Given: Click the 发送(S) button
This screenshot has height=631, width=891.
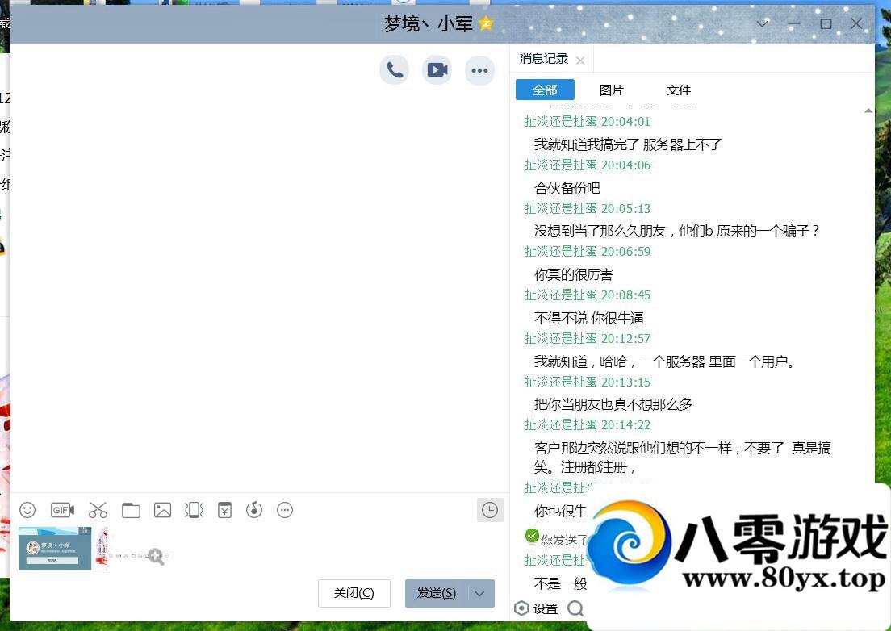Looking at the screenshot, I should tap(437, 593).
